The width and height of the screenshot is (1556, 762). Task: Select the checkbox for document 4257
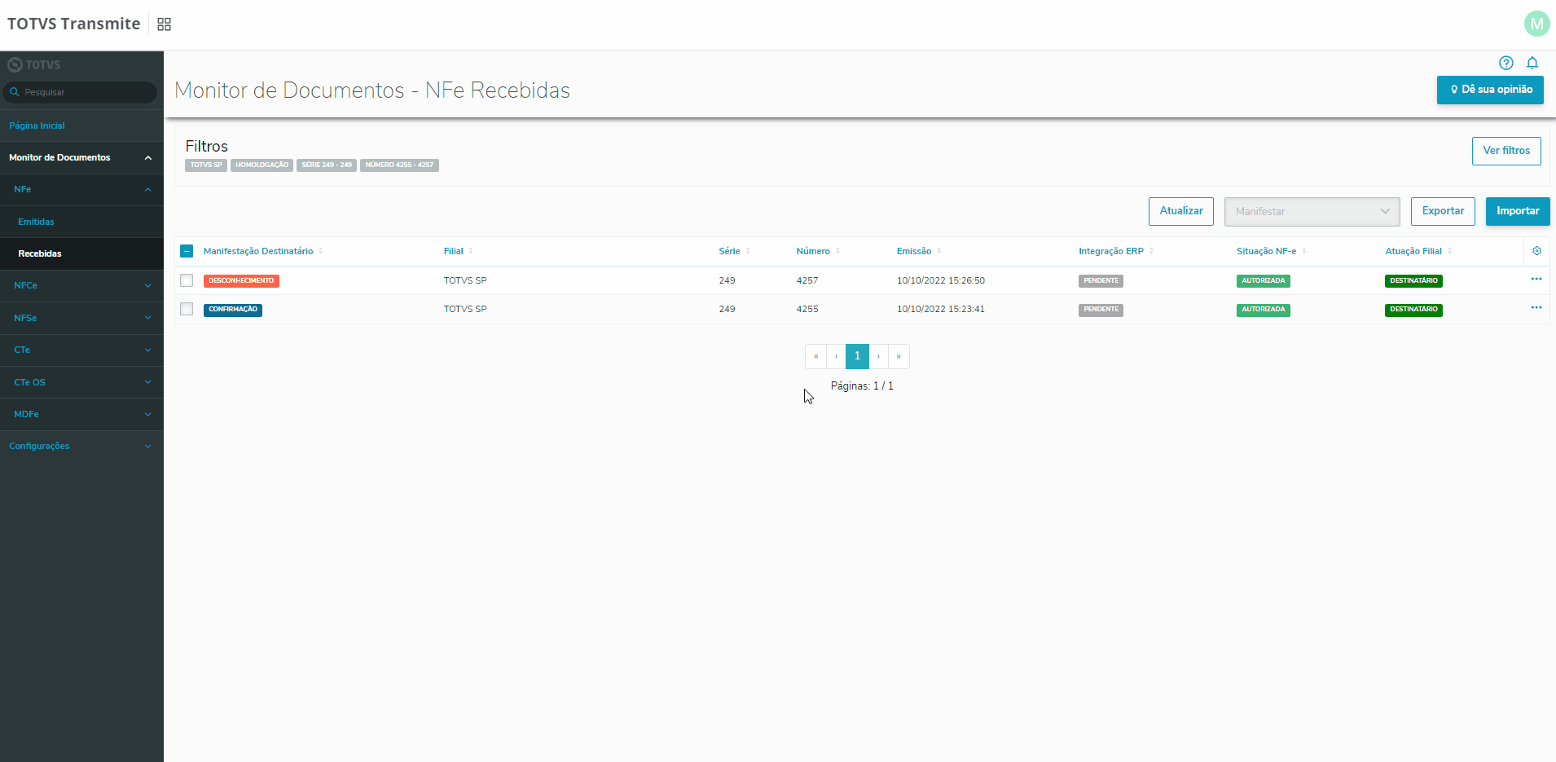(x=187, y=280)
